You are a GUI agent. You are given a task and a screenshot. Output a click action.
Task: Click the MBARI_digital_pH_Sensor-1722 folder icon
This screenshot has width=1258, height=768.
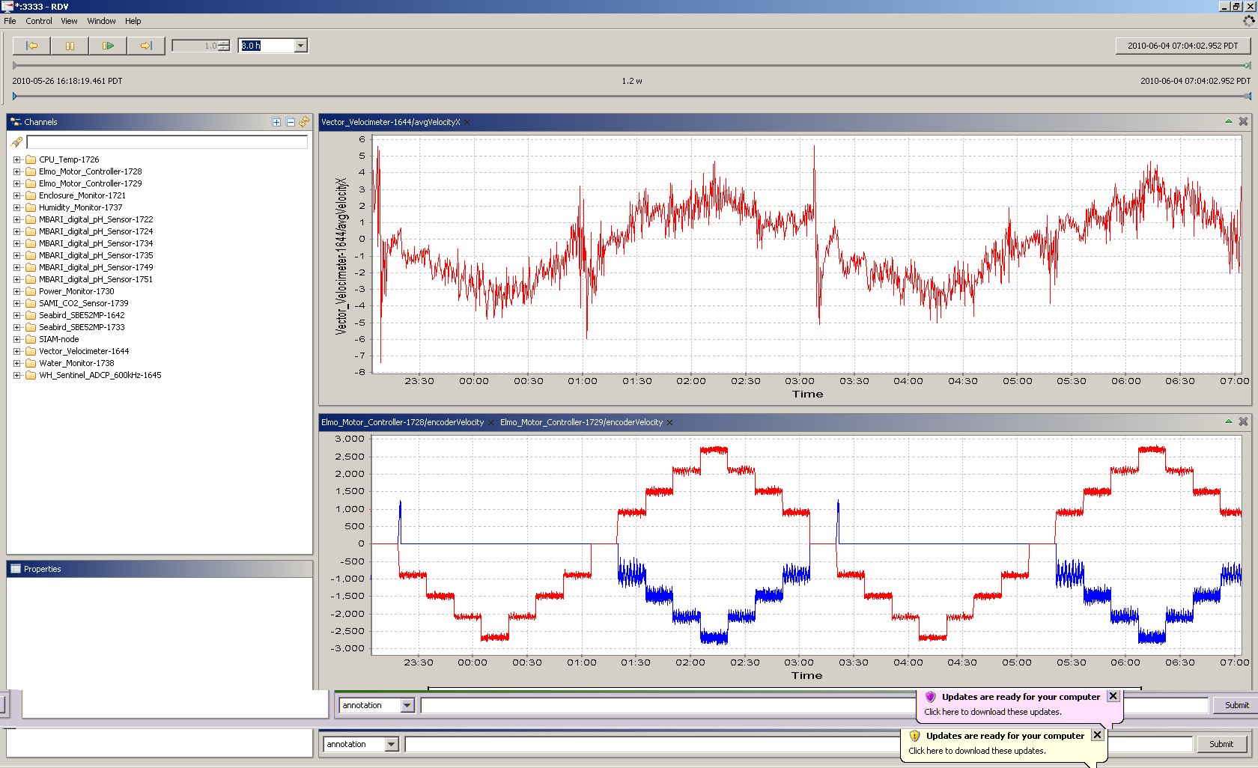[x=31, y=219]
